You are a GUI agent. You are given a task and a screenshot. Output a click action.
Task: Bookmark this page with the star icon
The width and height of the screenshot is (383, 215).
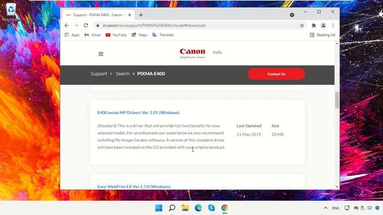coord(302,25)
